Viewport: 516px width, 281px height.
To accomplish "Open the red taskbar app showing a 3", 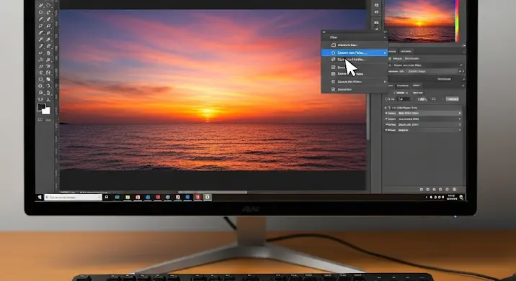I will (197, 197).
